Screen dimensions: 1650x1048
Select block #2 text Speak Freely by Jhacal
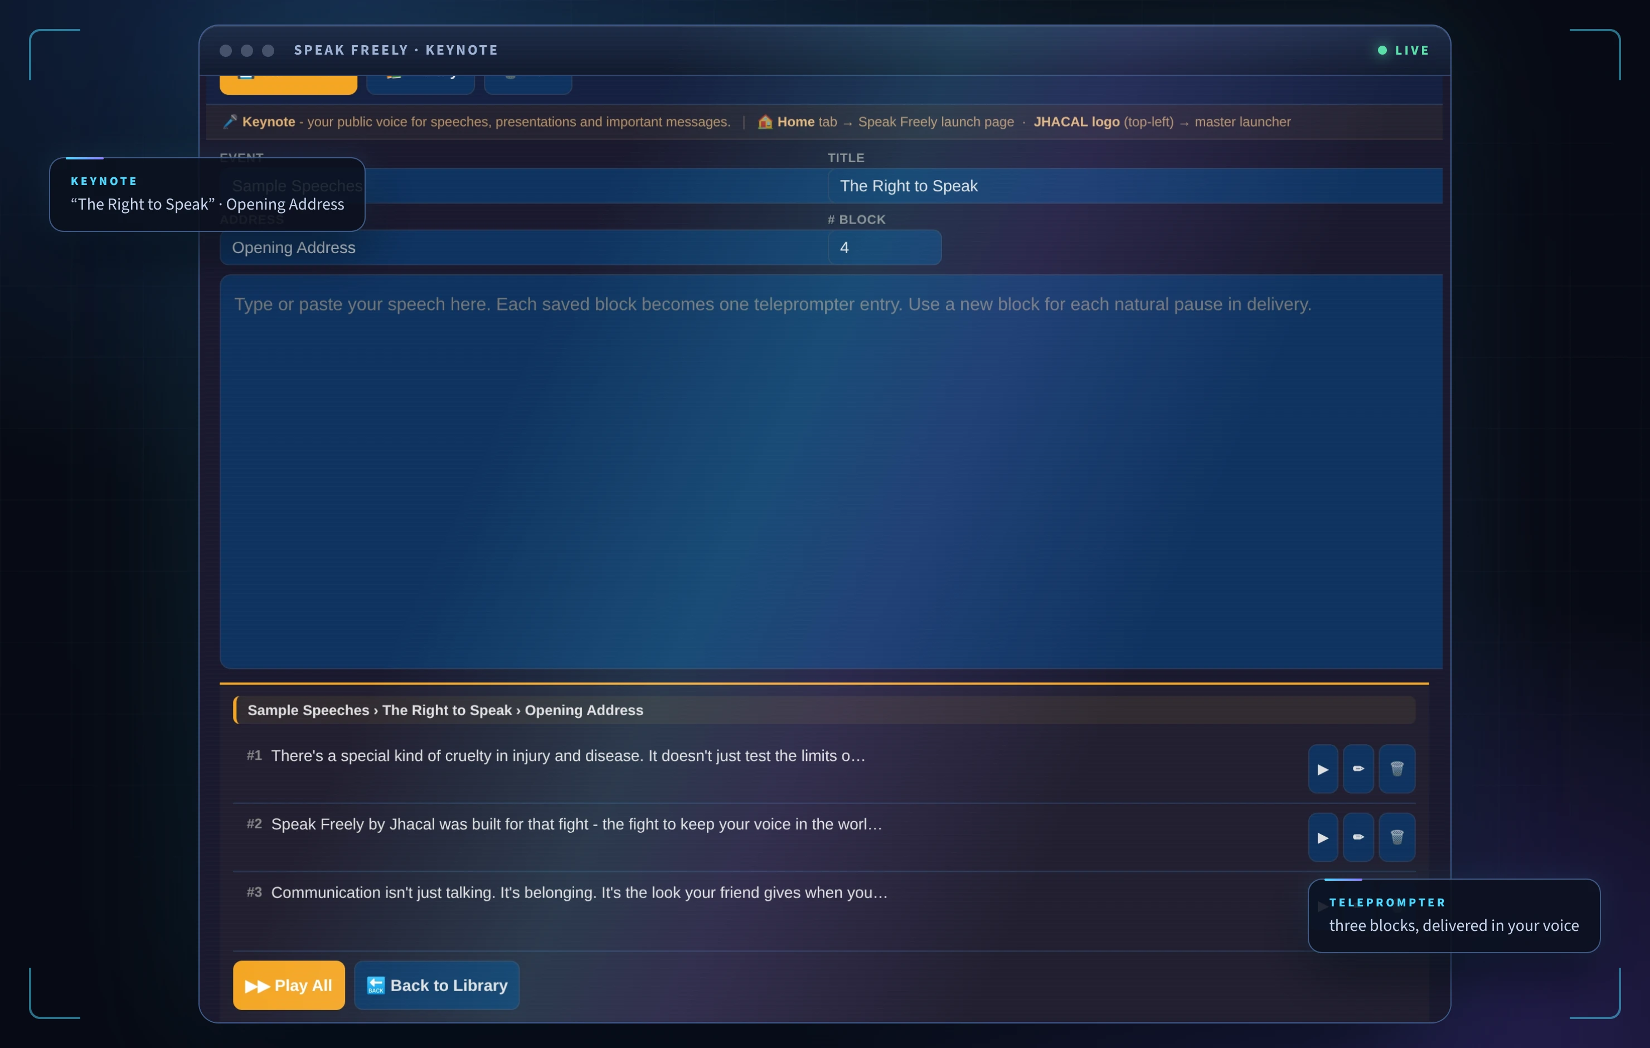click(576, 824)
